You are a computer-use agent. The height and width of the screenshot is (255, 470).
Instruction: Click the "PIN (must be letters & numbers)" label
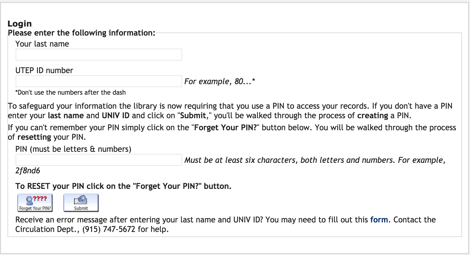(x=73, y=149)
